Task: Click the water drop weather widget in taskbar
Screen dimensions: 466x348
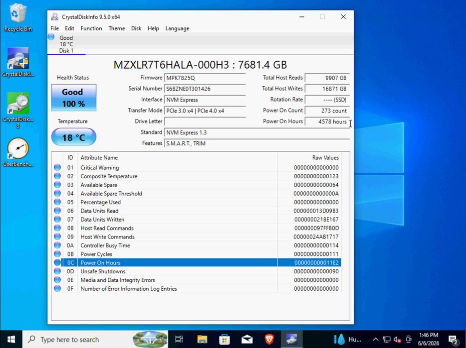Action: point(347,339)
